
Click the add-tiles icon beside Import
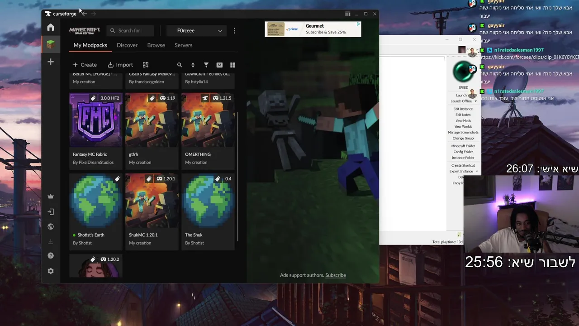pos(146,65)
